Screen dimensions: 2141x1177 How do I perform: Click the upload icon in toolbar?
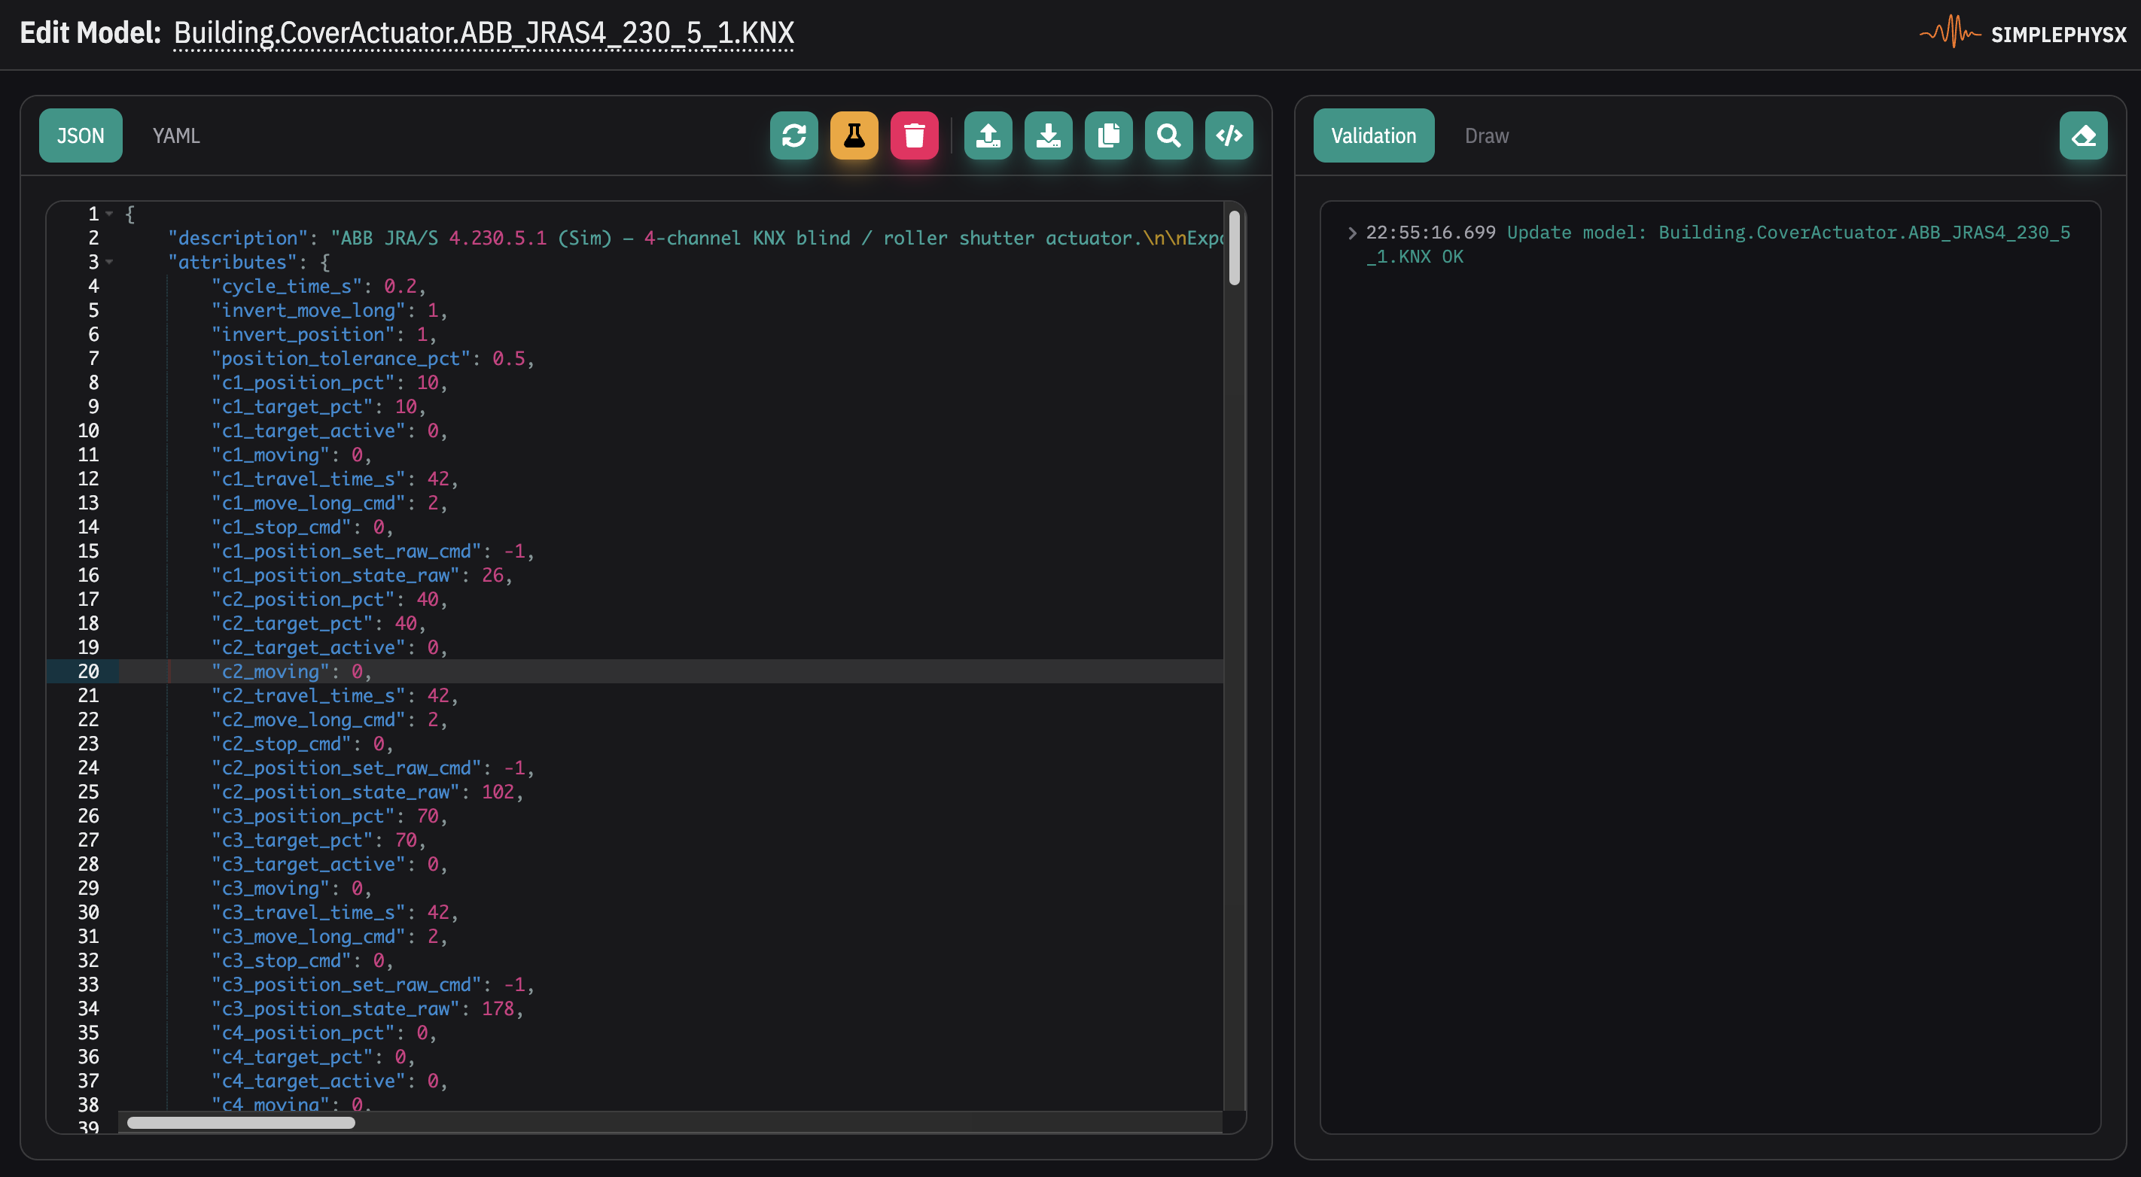[988, 135]
